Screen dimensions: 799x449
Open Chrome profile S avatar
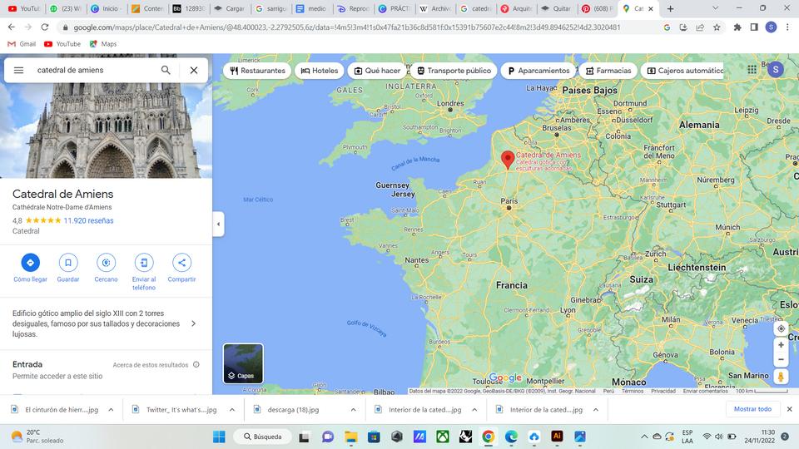pyautogui.click(x=771, y=27)
